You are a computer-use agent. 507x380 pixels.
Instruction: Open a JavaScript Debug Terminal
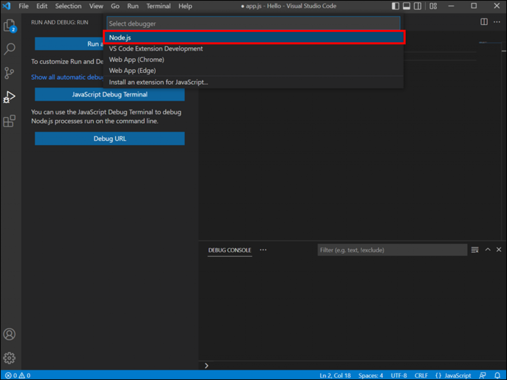pos(110,94)
